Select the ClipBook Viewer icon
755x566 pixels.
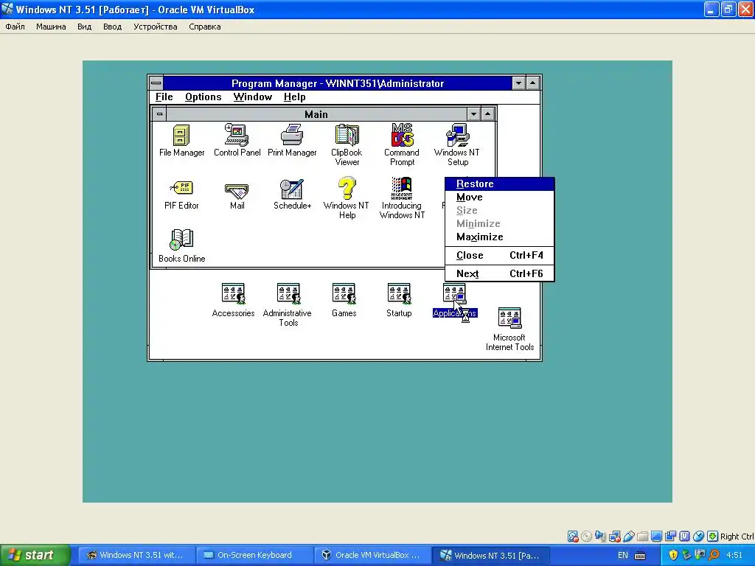pos(347,136)
